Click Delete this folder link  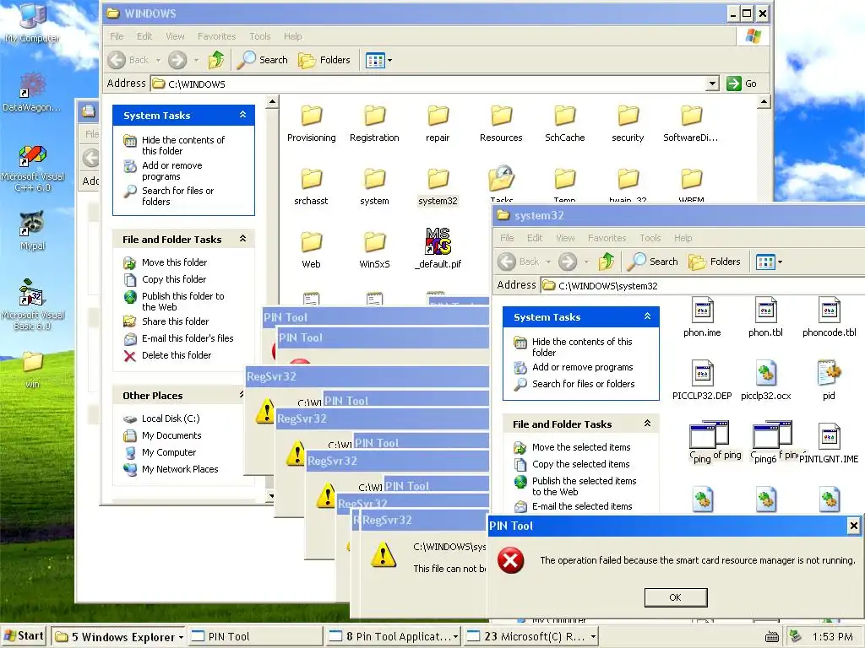point(177,355)
